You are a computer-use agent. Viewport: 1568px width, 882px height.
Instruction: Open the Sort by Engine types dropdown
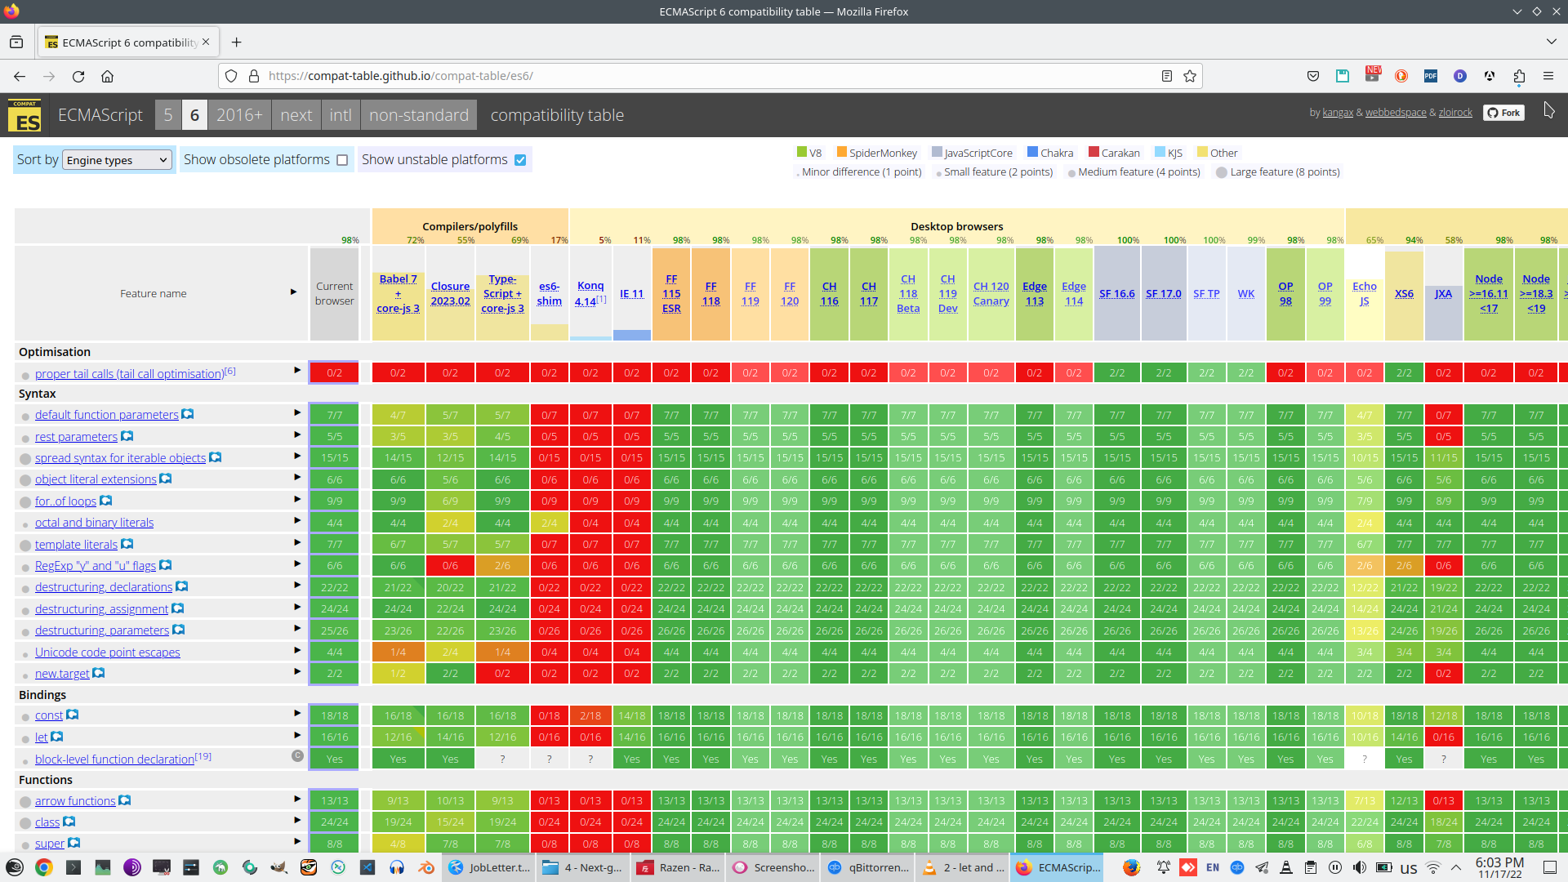117,160
